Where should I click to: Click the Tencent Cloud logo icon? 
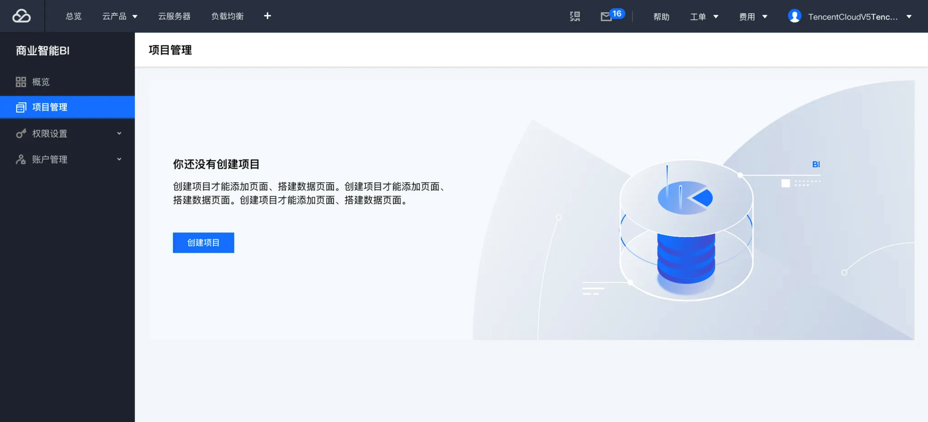[x=21, y=16]
